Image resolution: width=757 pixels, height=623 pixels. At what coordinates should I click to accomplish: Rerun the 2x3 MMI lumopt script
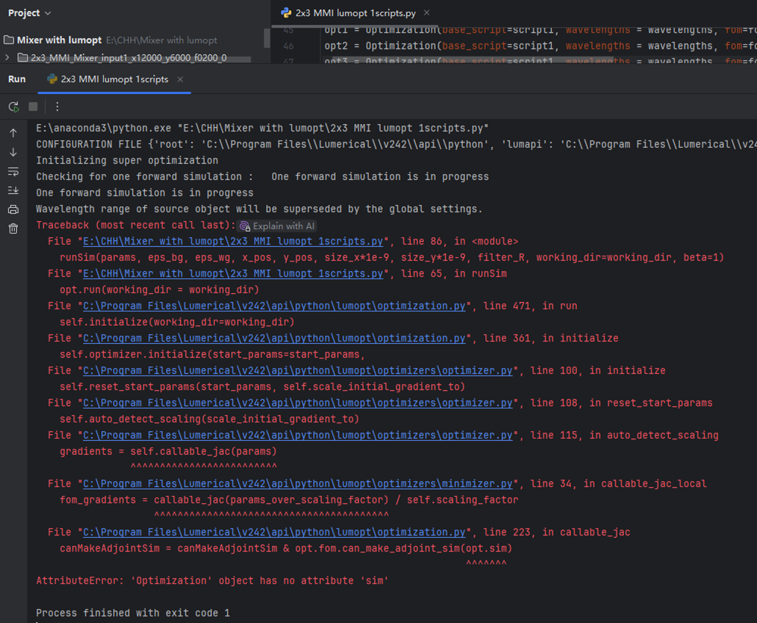coord(13,107)
